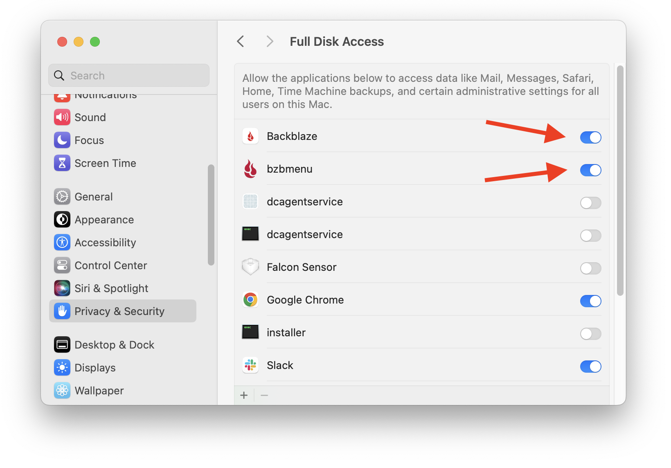Select Displays in the sidebar
The image size is (671, 468).
(x=123, y=368)
